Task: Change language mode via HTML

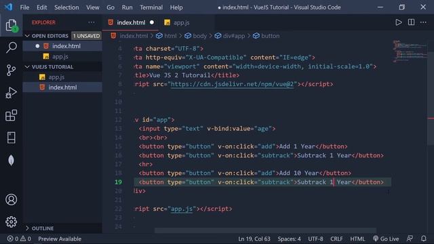Action: pyautogui.click(x=357, y=239)
